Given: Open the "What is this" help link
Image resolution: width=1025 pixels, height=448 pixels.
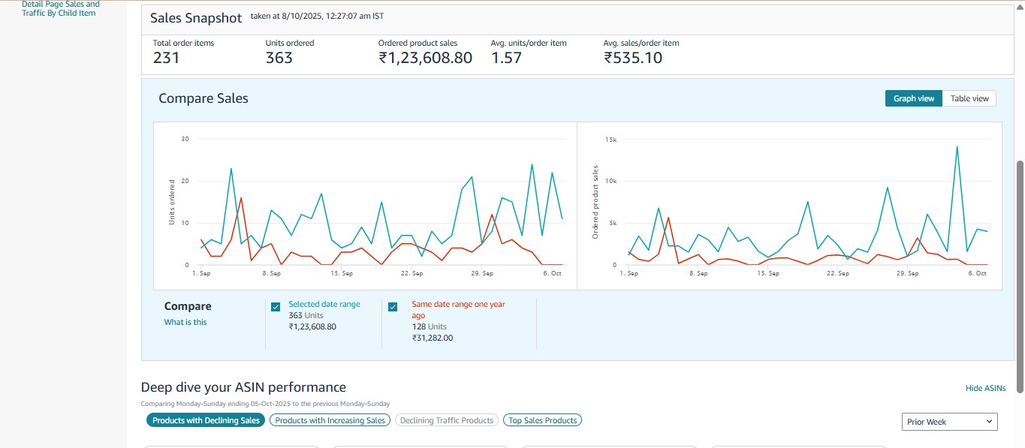Looking at the screenshot, I should 185,322.
